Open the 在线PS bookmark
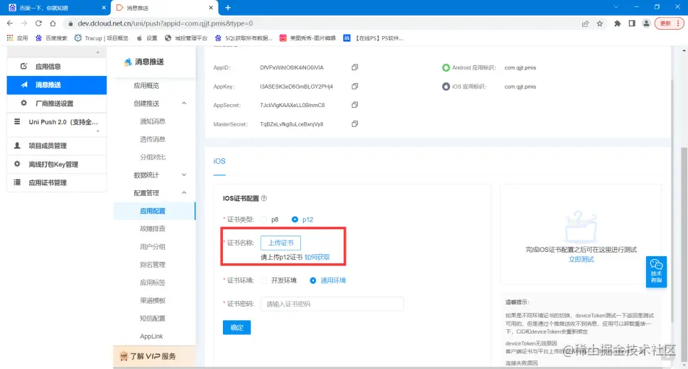The height and width of the screenshot is (369, 688). tap(373, 38)
